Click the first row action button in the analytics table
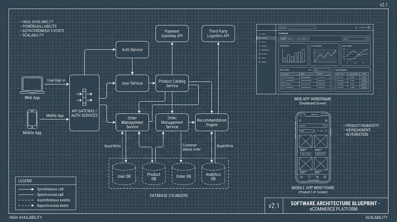Screen dimensions: 397x222 364,77
